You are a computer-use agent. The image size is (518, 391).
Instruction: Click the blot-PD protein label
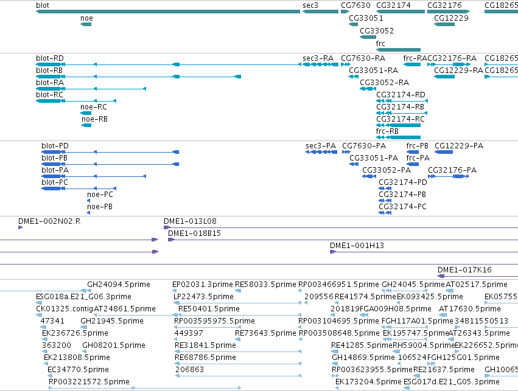(x=55, y=146)
